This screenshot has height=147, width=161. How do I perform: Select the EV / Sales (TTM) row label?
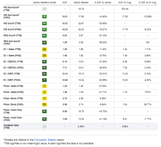12,49
